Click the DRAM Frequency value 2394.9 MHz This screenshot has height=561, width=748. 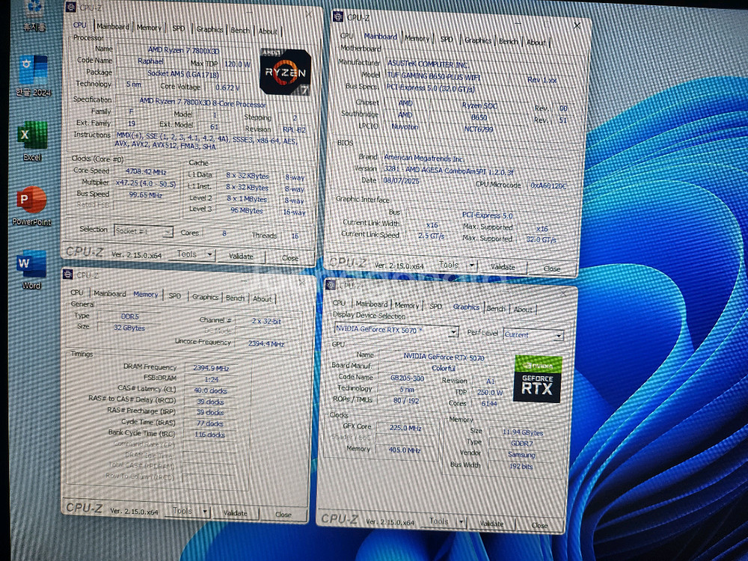pos(211,368)
